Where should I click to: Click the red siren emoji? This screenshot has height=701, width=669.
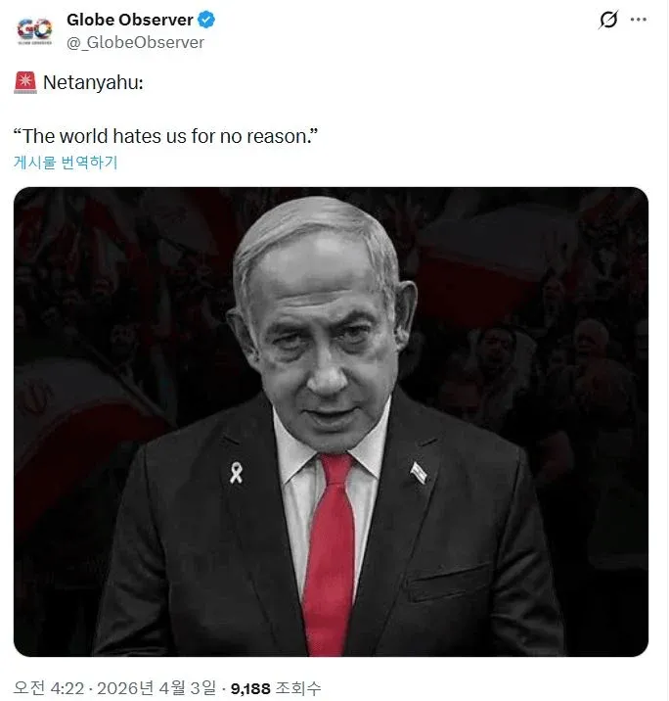pos(25,82)
